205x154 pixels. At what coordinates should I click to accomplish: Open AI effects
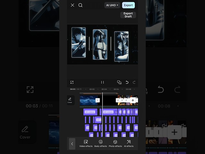129,143
